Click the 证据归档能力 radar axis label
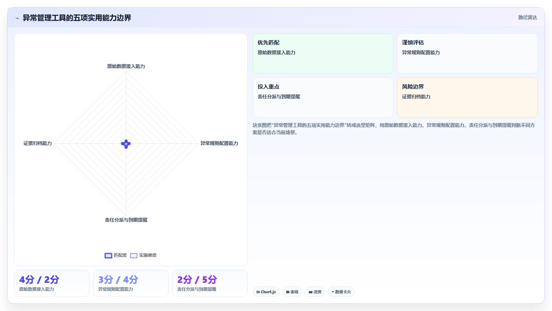 (x=38, y=143)
